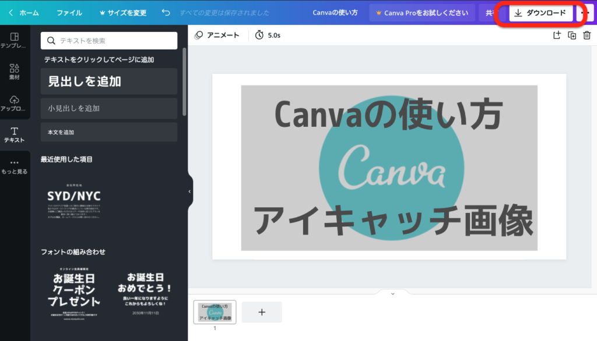Click the ホーム home label
Image resolution: width=597 pixels, height=341 pixels.
(x=29, y=13)
